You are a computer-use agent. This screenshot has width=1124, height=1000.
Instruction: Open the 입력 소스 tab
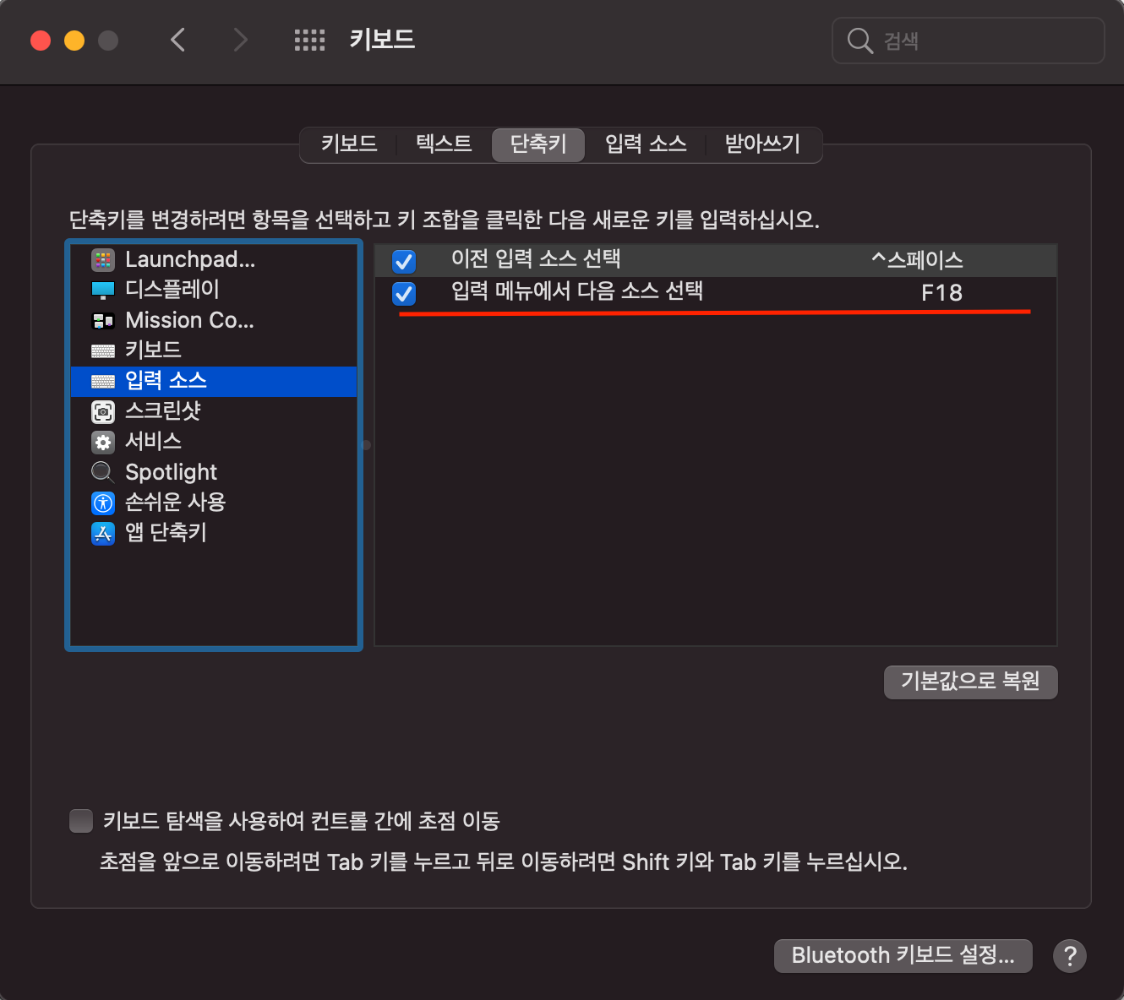(646, 144)
